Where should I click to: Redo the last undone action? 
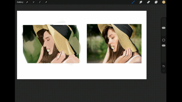[x=164, y=71]
